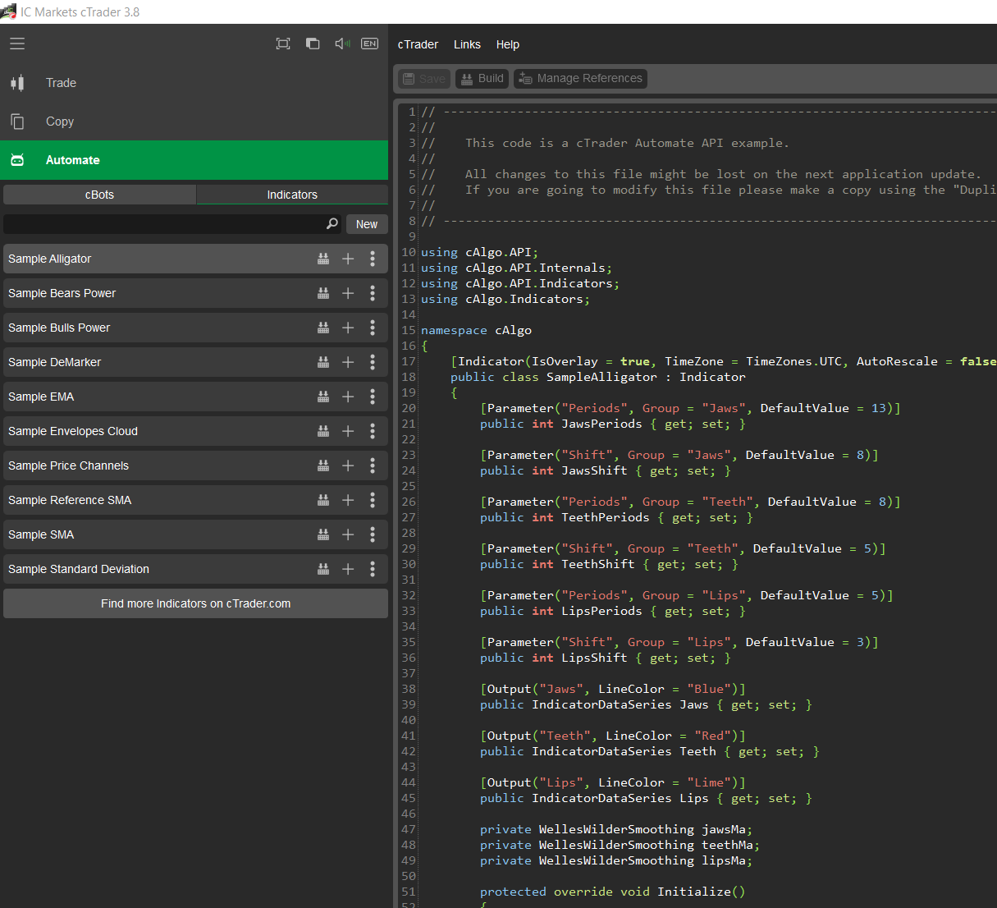The height and width of the screenshot is (908, 997).
Task: Click the search magnifier icon
Action: tap(332, 224)
